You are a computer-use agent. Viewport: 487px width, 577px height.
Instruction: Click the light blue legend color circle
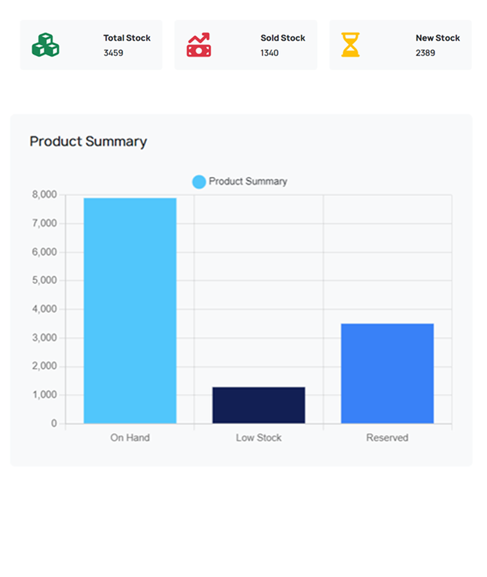click(x=199, y=182)
